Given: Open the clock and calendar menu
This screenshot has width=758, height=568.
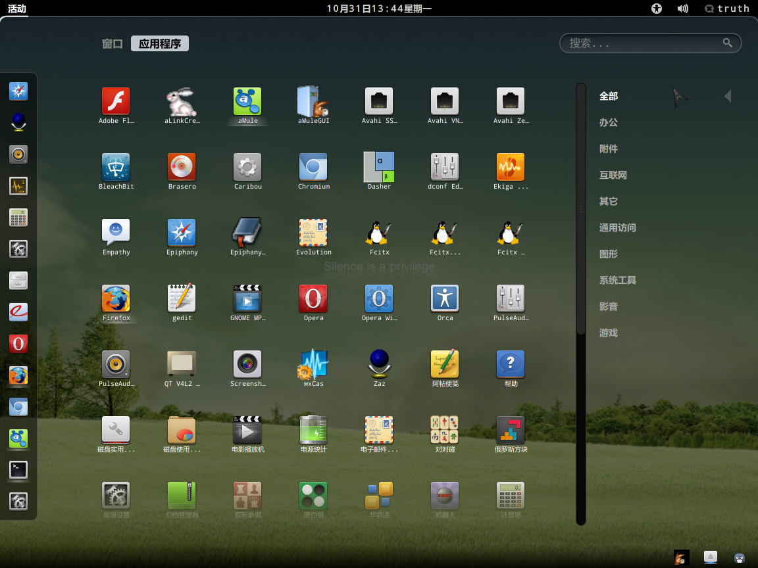Looking at the screenshot, I should coord(379,8).
